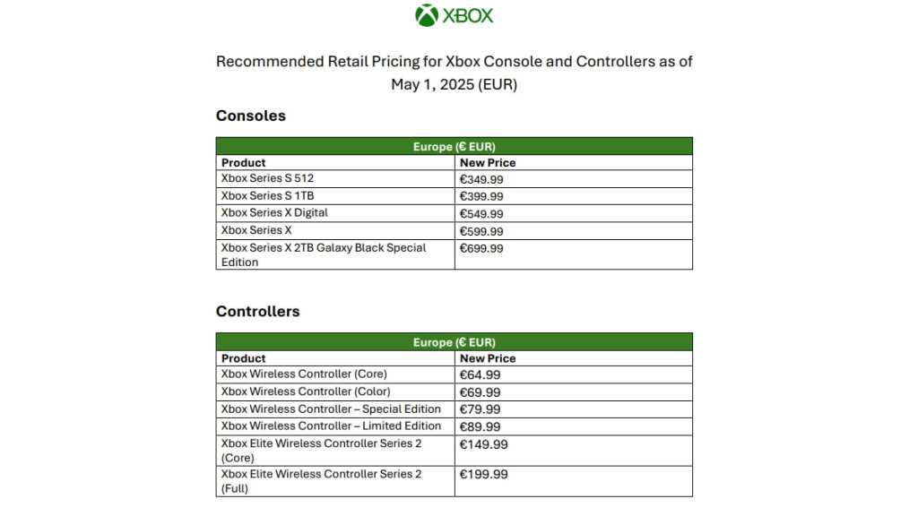Select the Xbox Wireless Controller (Core) row
Image resolution: width=918 pixels, height=516 pixels.
[304, 374]
